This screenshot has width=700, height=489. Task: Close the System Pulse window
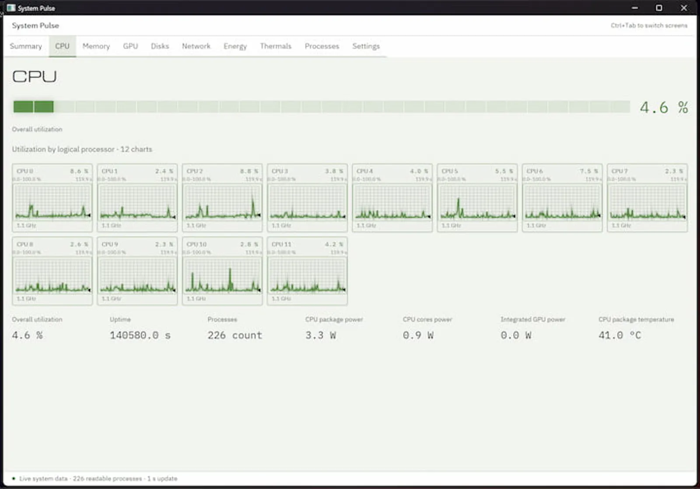point(684,8)
